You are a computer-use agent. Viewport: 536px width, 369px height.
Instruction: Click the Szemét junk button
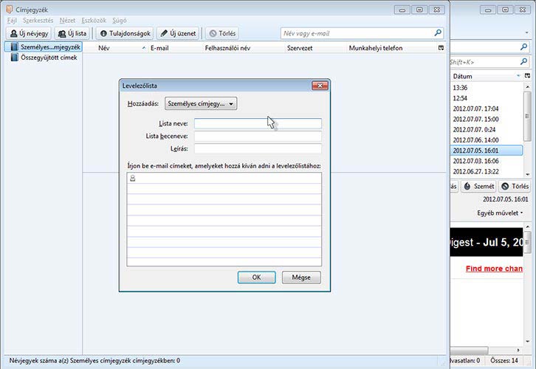coord(478,187)
